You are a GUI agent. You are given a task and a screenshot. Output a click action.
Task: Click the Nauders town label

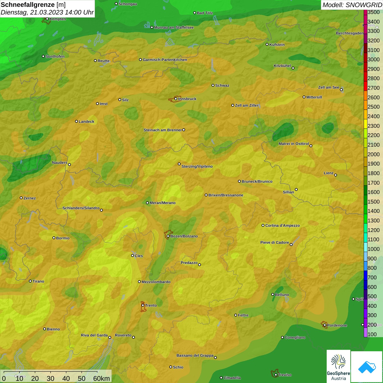coord(60,163)
